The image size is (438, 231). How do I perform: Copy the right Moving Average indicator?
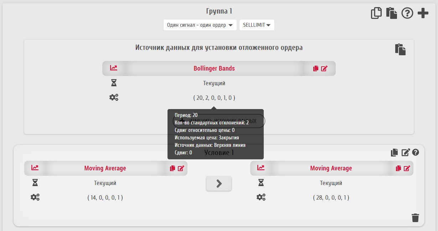click(398, 168)
